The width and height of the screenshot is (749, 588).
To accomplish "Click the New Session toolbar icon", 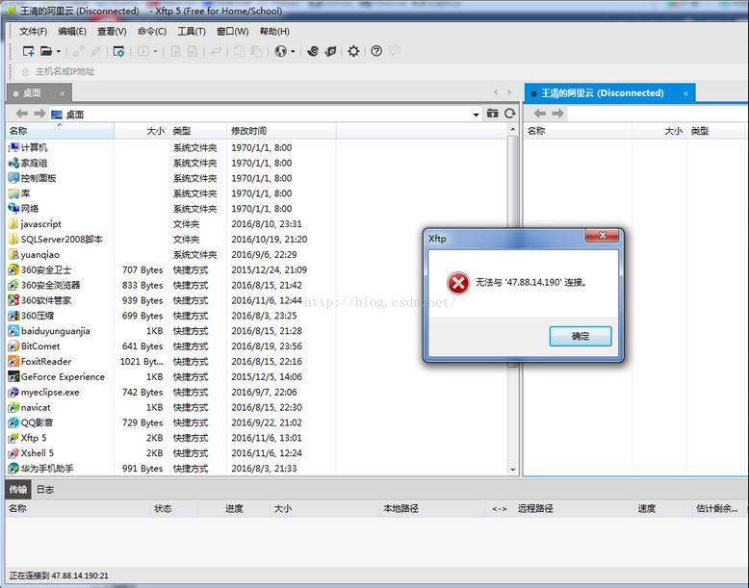I will tap(28, 51).
